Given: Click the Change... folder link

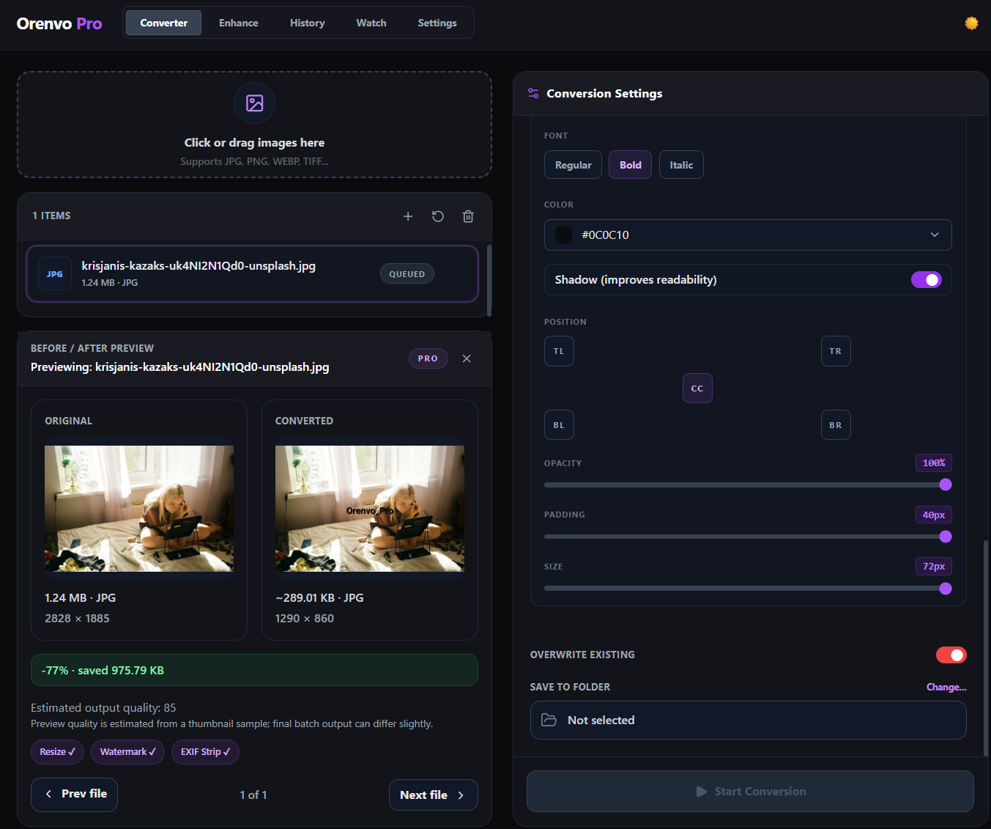Looking at the screenshot, I should tap(946, 687).
